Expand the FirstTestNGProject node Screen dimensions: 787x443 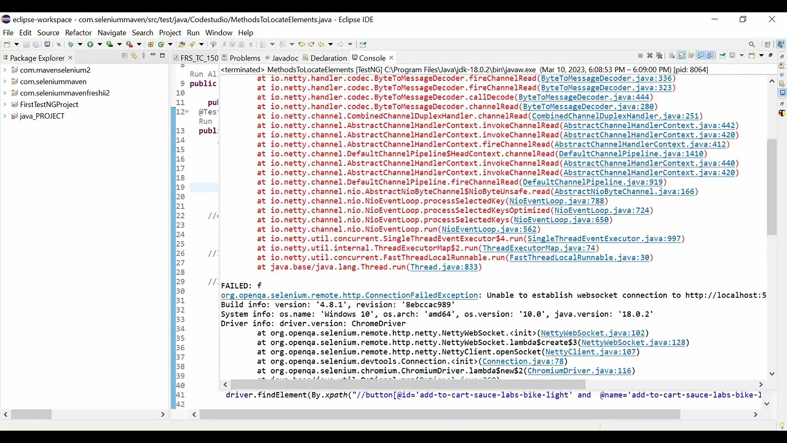(5, 105)
